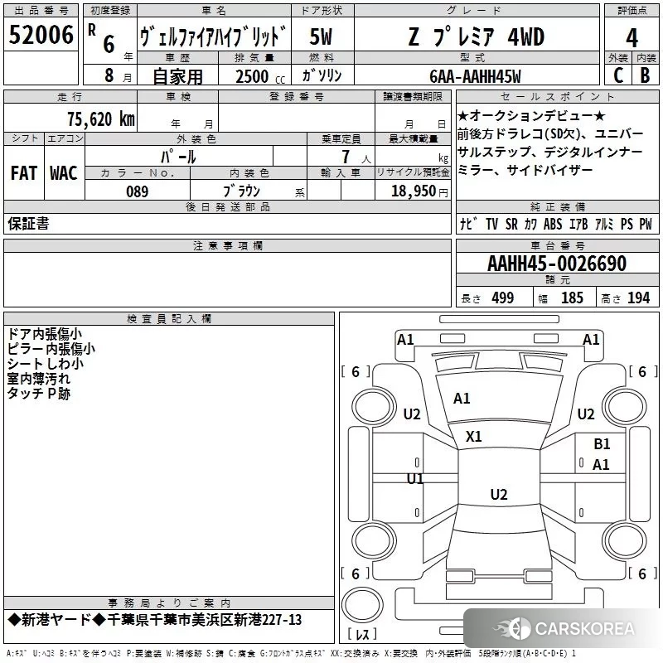The width and height of the screenshot is (663, 663).
Task: Select the grade text Z プレミア 4WD
Action: coord(476,36)
